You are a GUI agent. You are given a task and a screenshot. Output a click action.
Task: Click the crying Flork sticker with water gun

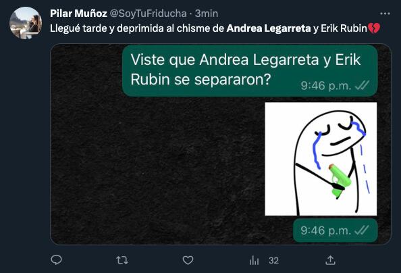tap(321, 159)
